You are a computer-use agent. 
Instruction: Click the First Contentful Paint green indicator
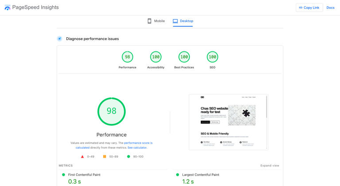point(64,174)
